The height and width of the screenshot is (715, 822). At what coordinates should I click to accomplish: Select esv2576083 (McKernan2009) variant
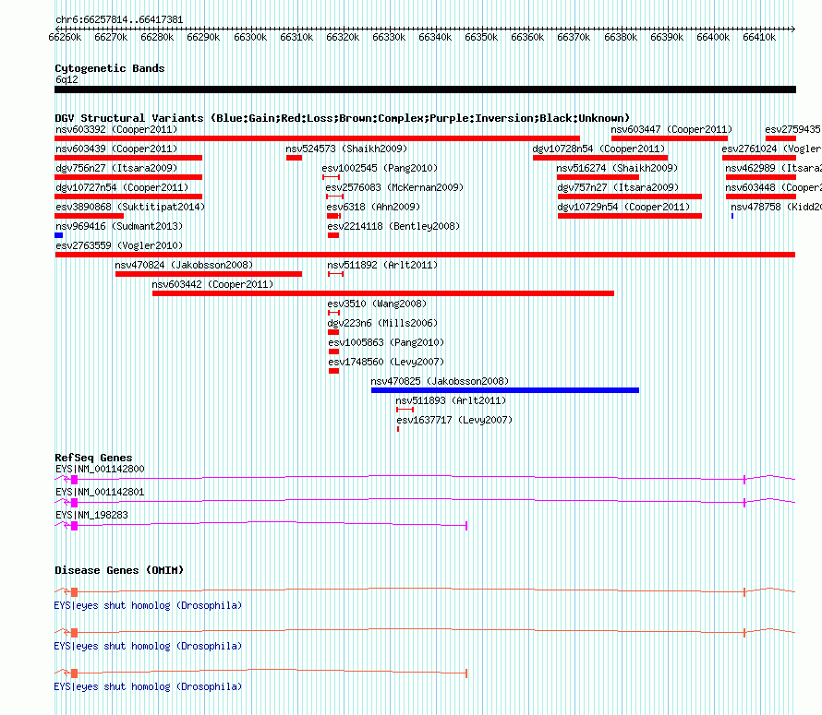pos(394,187)
